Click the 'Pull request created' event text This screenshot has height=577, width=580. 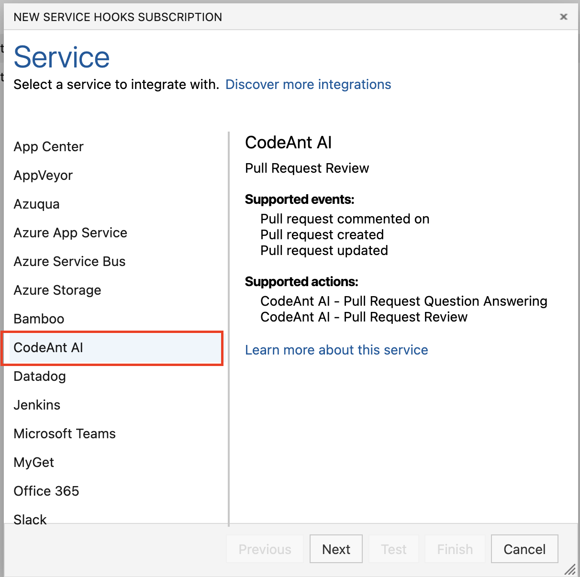click(322, 234)
